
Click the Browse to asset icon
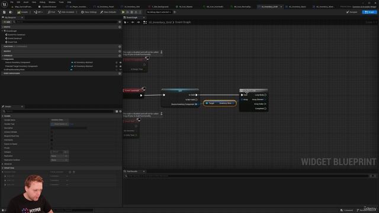coord(11,12)
